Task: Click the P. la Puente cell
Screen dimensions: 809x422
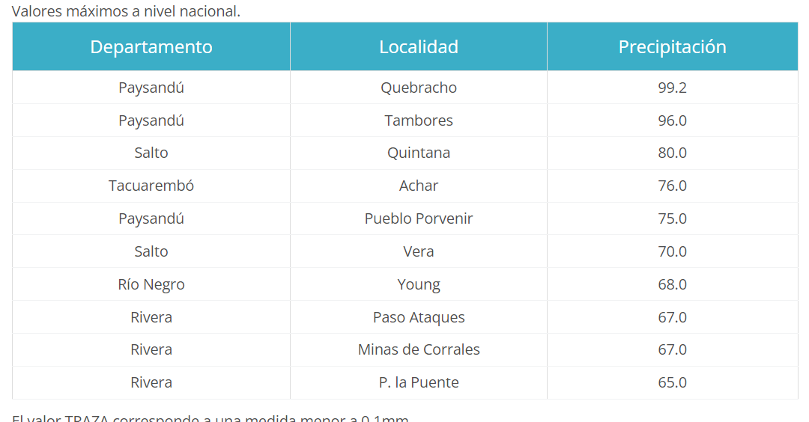Action: 419,382
